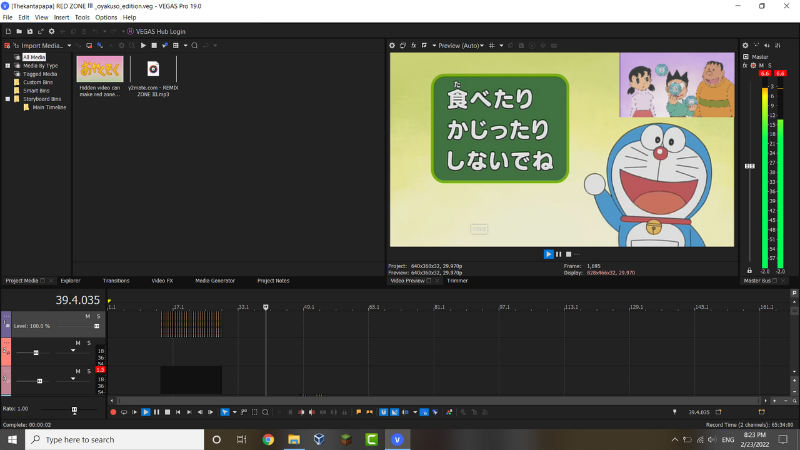The height and width of the screenshot is (450, 800).
Task: Click Stop below the Video Preview
Action: 568,254
